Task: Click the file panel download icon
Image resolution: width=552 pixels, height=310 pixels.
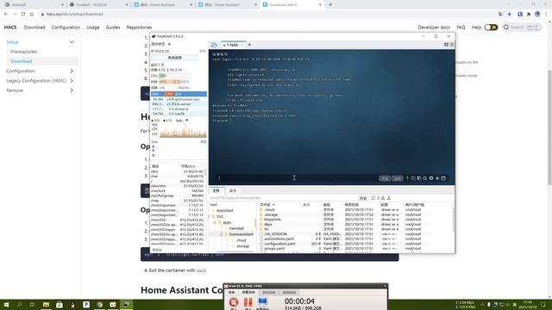Action: (383, 198)
